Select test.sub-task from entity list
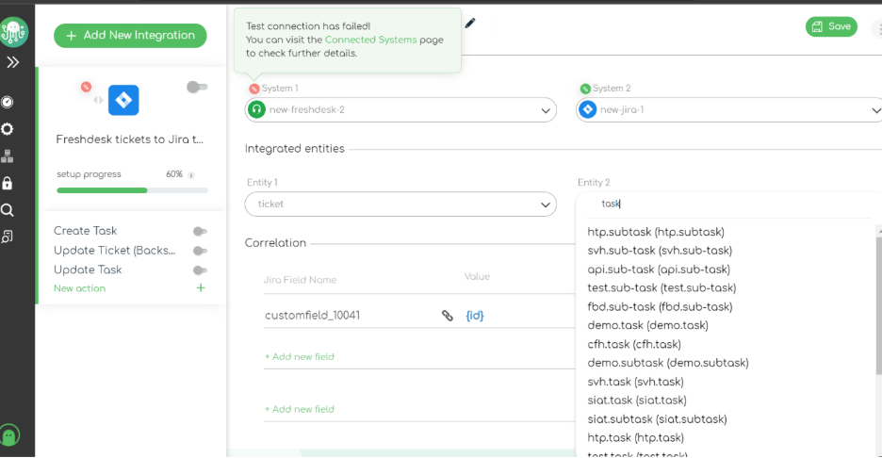 click(x=661, y=288)
